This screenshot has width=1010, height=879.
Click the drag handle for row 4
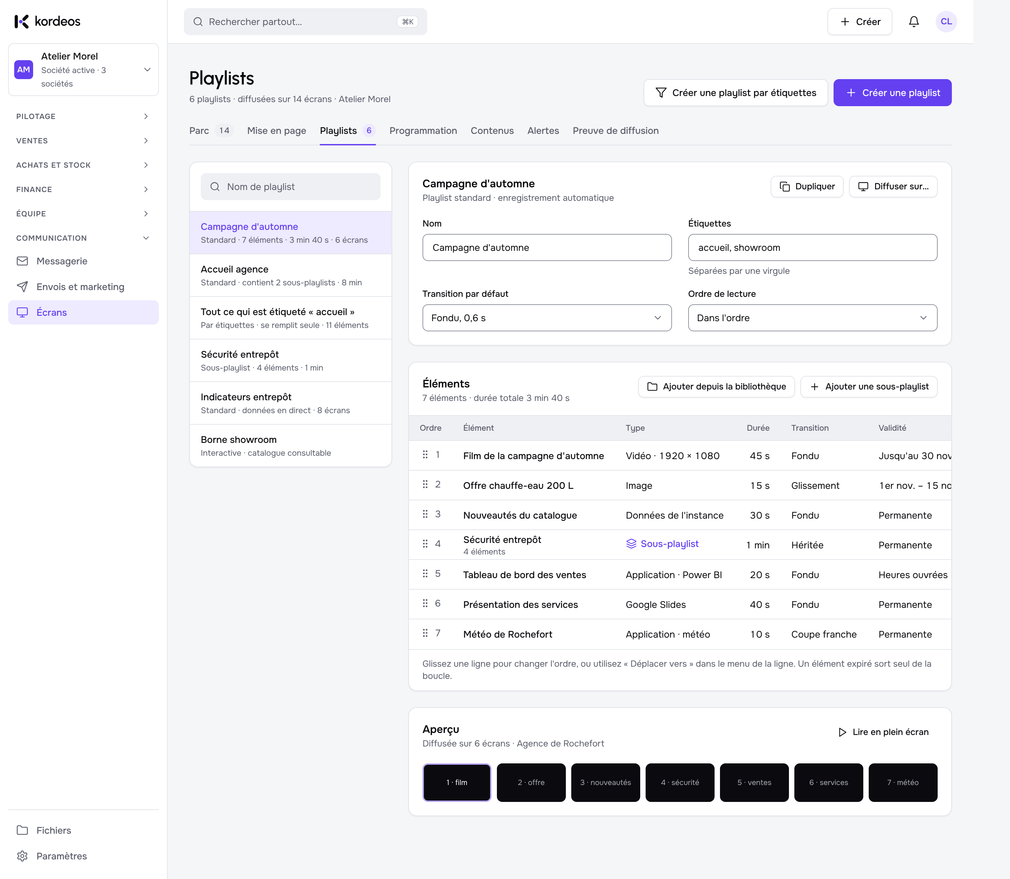[x=425, y=544]
